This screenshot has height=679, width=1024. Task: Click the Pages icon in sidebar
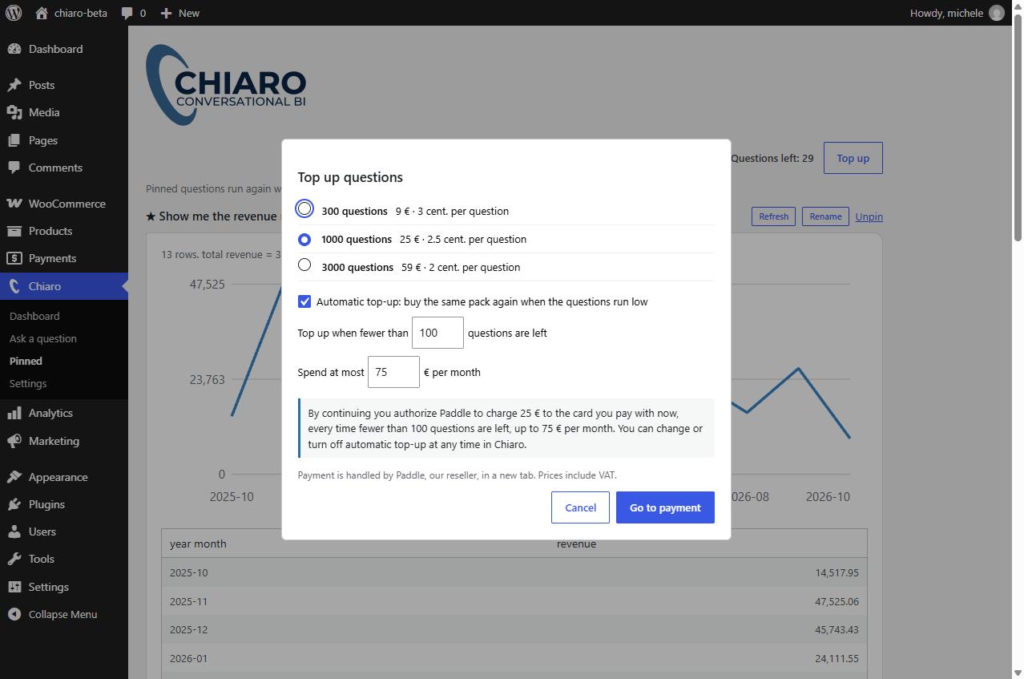(x=14, y=140)
